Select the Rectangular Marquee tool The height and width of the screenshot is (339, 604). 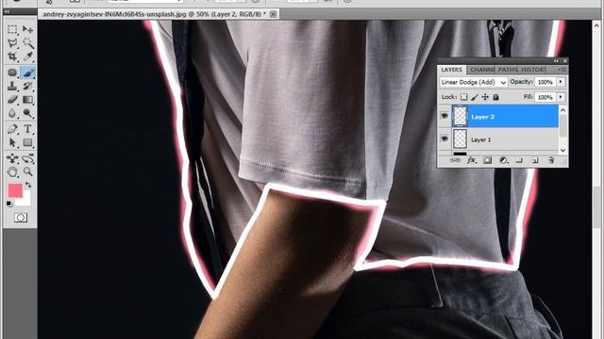click(12, 29)
